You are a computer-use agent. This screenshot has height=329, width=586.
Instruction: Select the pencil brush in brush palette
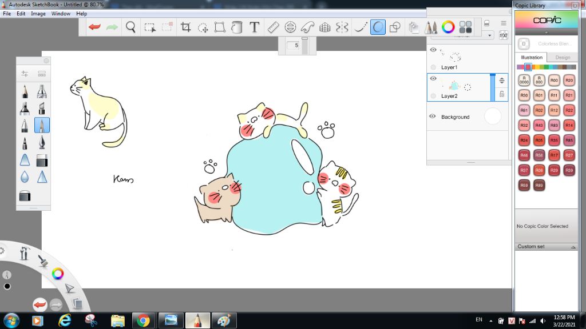(25, 91)
